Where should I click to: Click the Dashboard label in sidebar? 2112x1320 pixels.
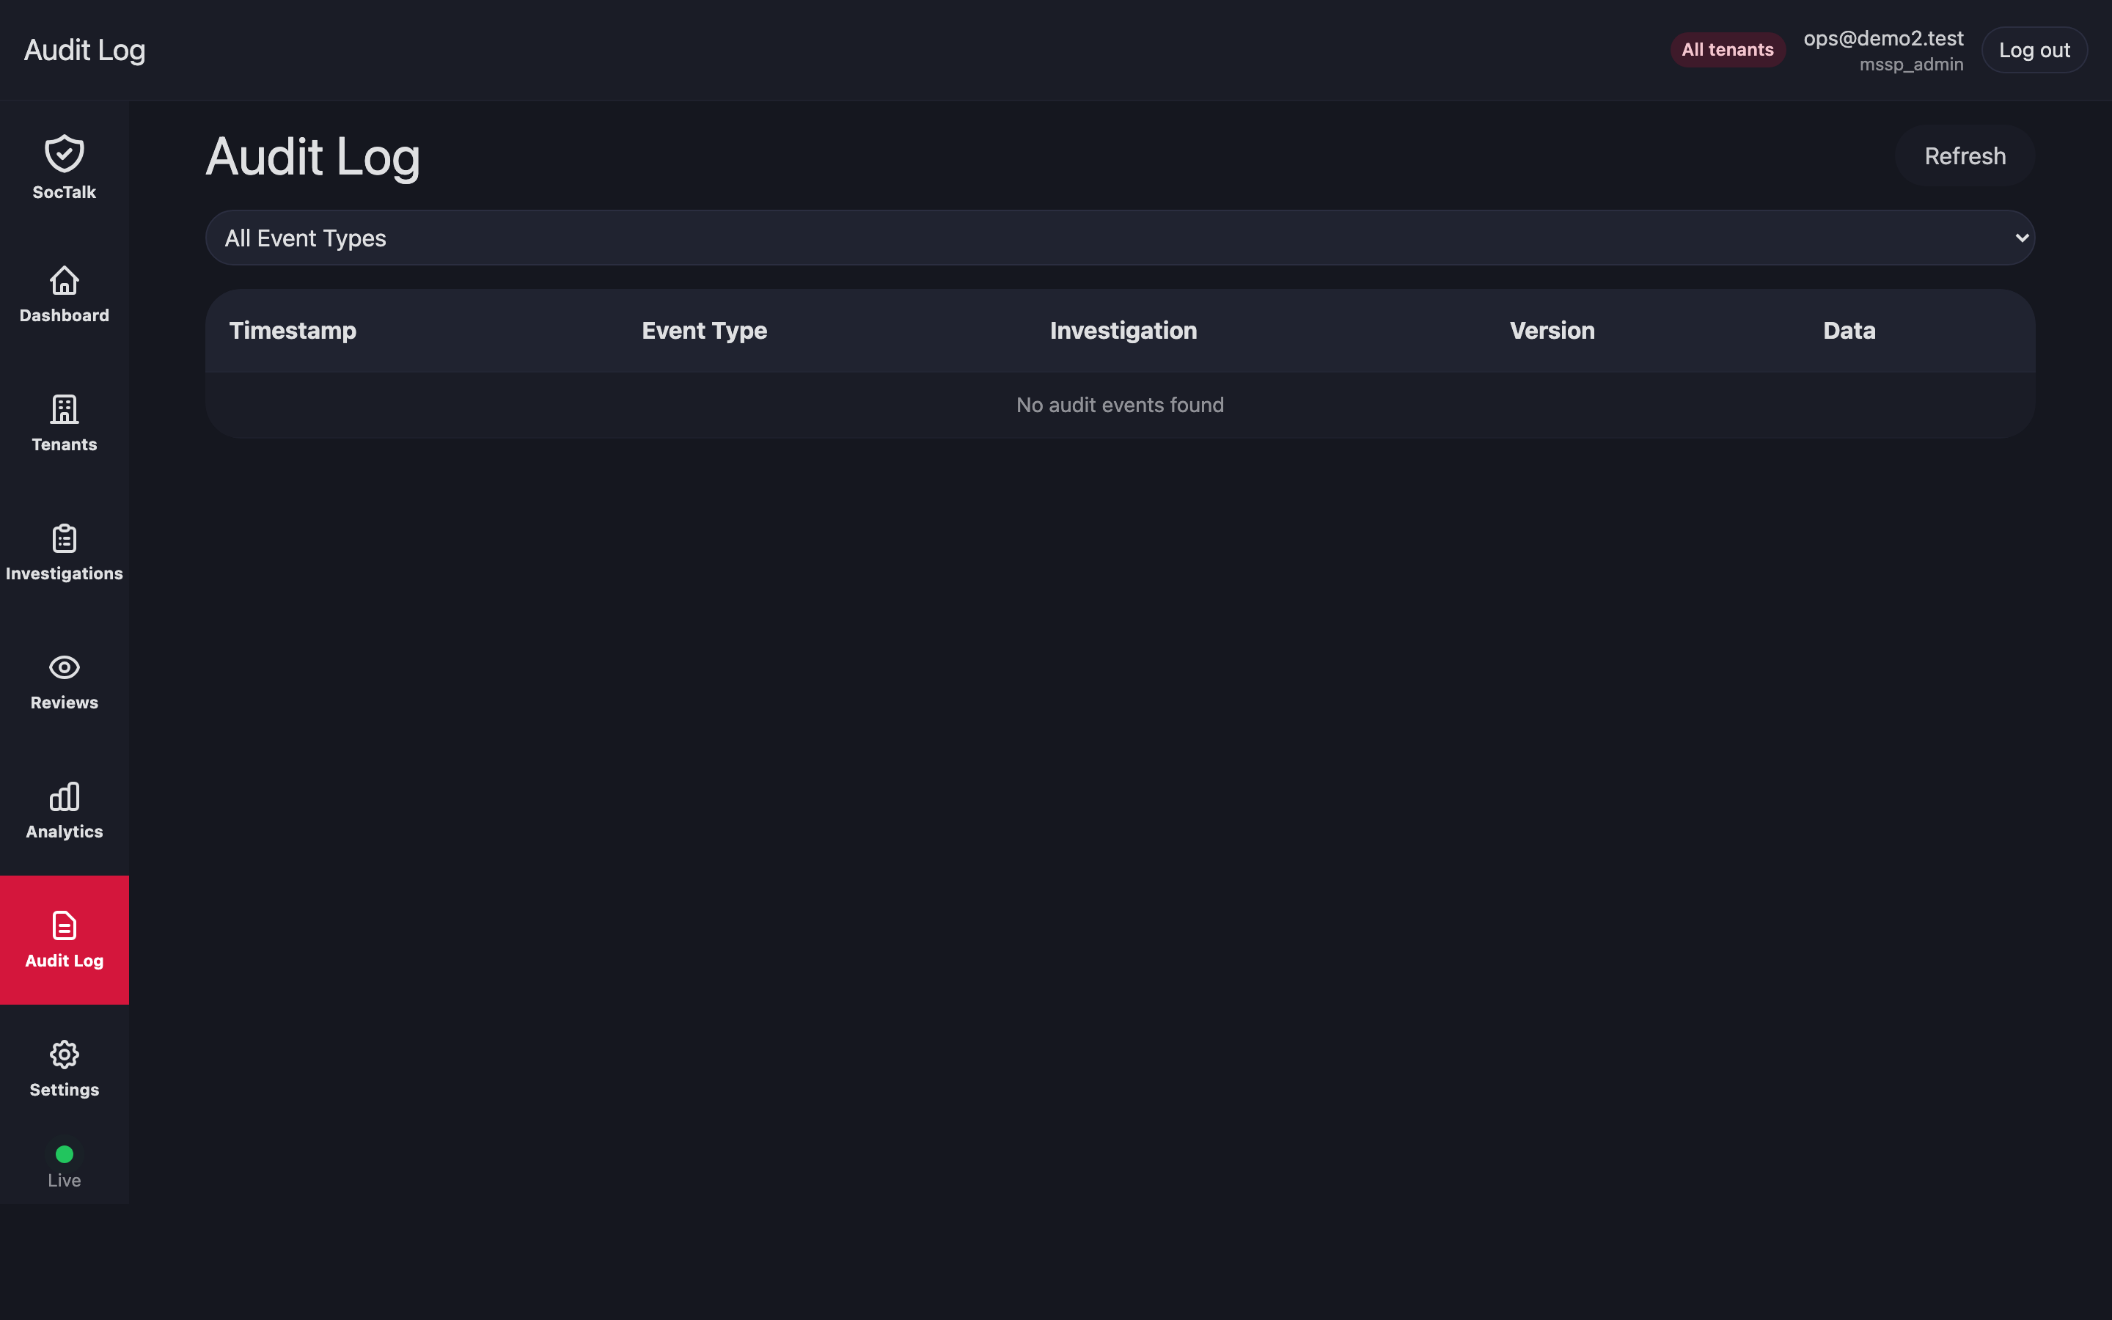65,315
